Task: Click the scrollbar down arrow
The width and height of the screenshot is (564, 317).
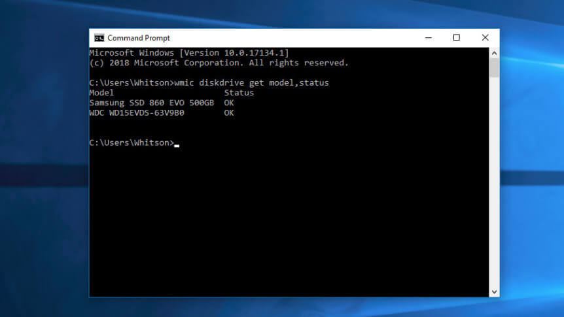Action: click(x=495, y=292)
